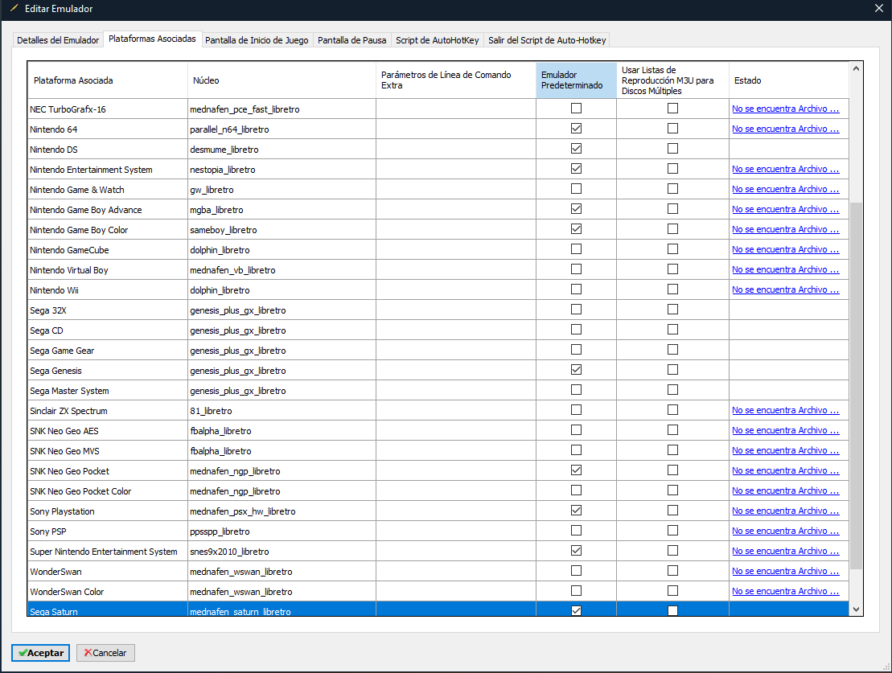The image size is (892, 673).
Task: Click extra parameters cell for SNK Neo Geo Pocket
Action: pyautogui.click(x=456, y=471)
